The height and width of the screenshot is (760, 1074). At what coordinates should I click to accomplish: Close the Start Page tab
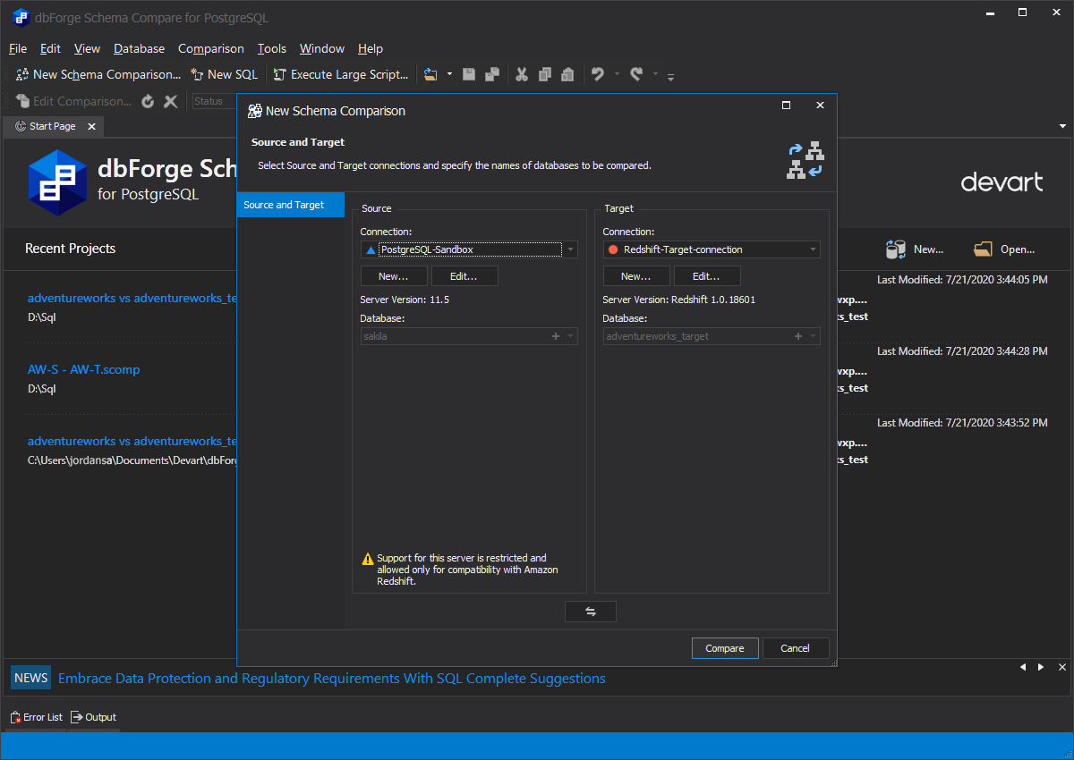[91, 127]
